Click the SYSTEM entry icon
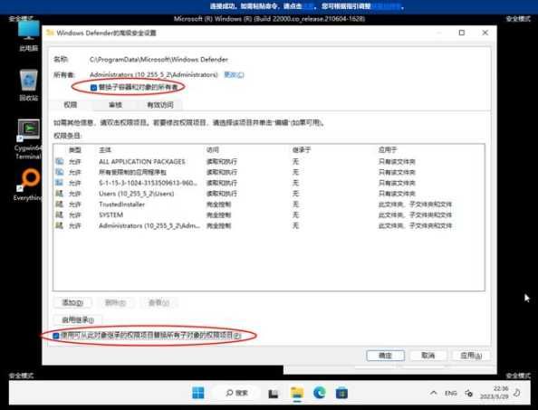This screenshot has width=538, height=410. (x=60, y=215)
